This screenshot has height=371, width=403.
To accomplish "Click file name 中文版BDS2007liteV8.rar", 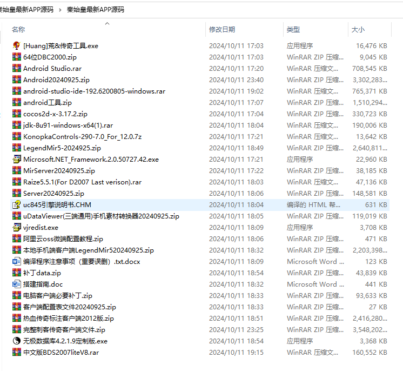I will pos(61,352).
